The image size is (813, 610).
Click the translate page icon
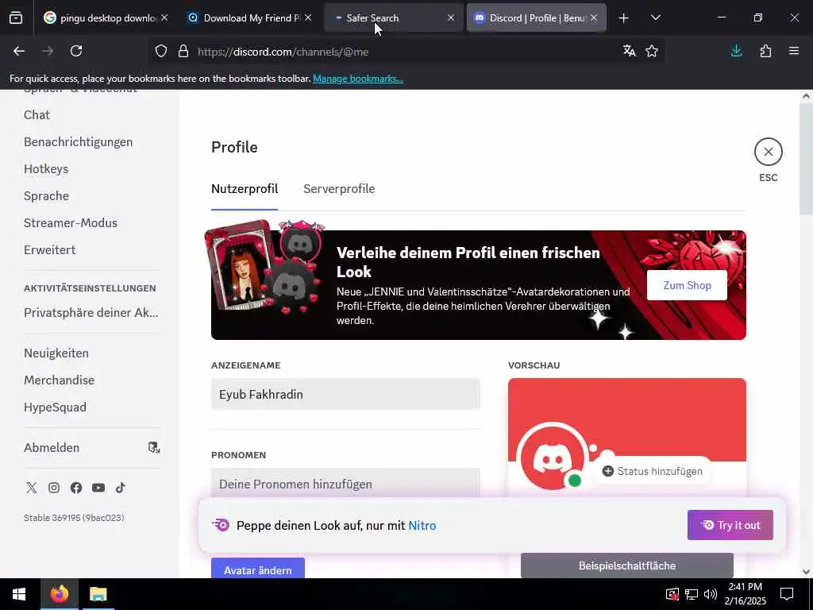click(x=629, y=51)
